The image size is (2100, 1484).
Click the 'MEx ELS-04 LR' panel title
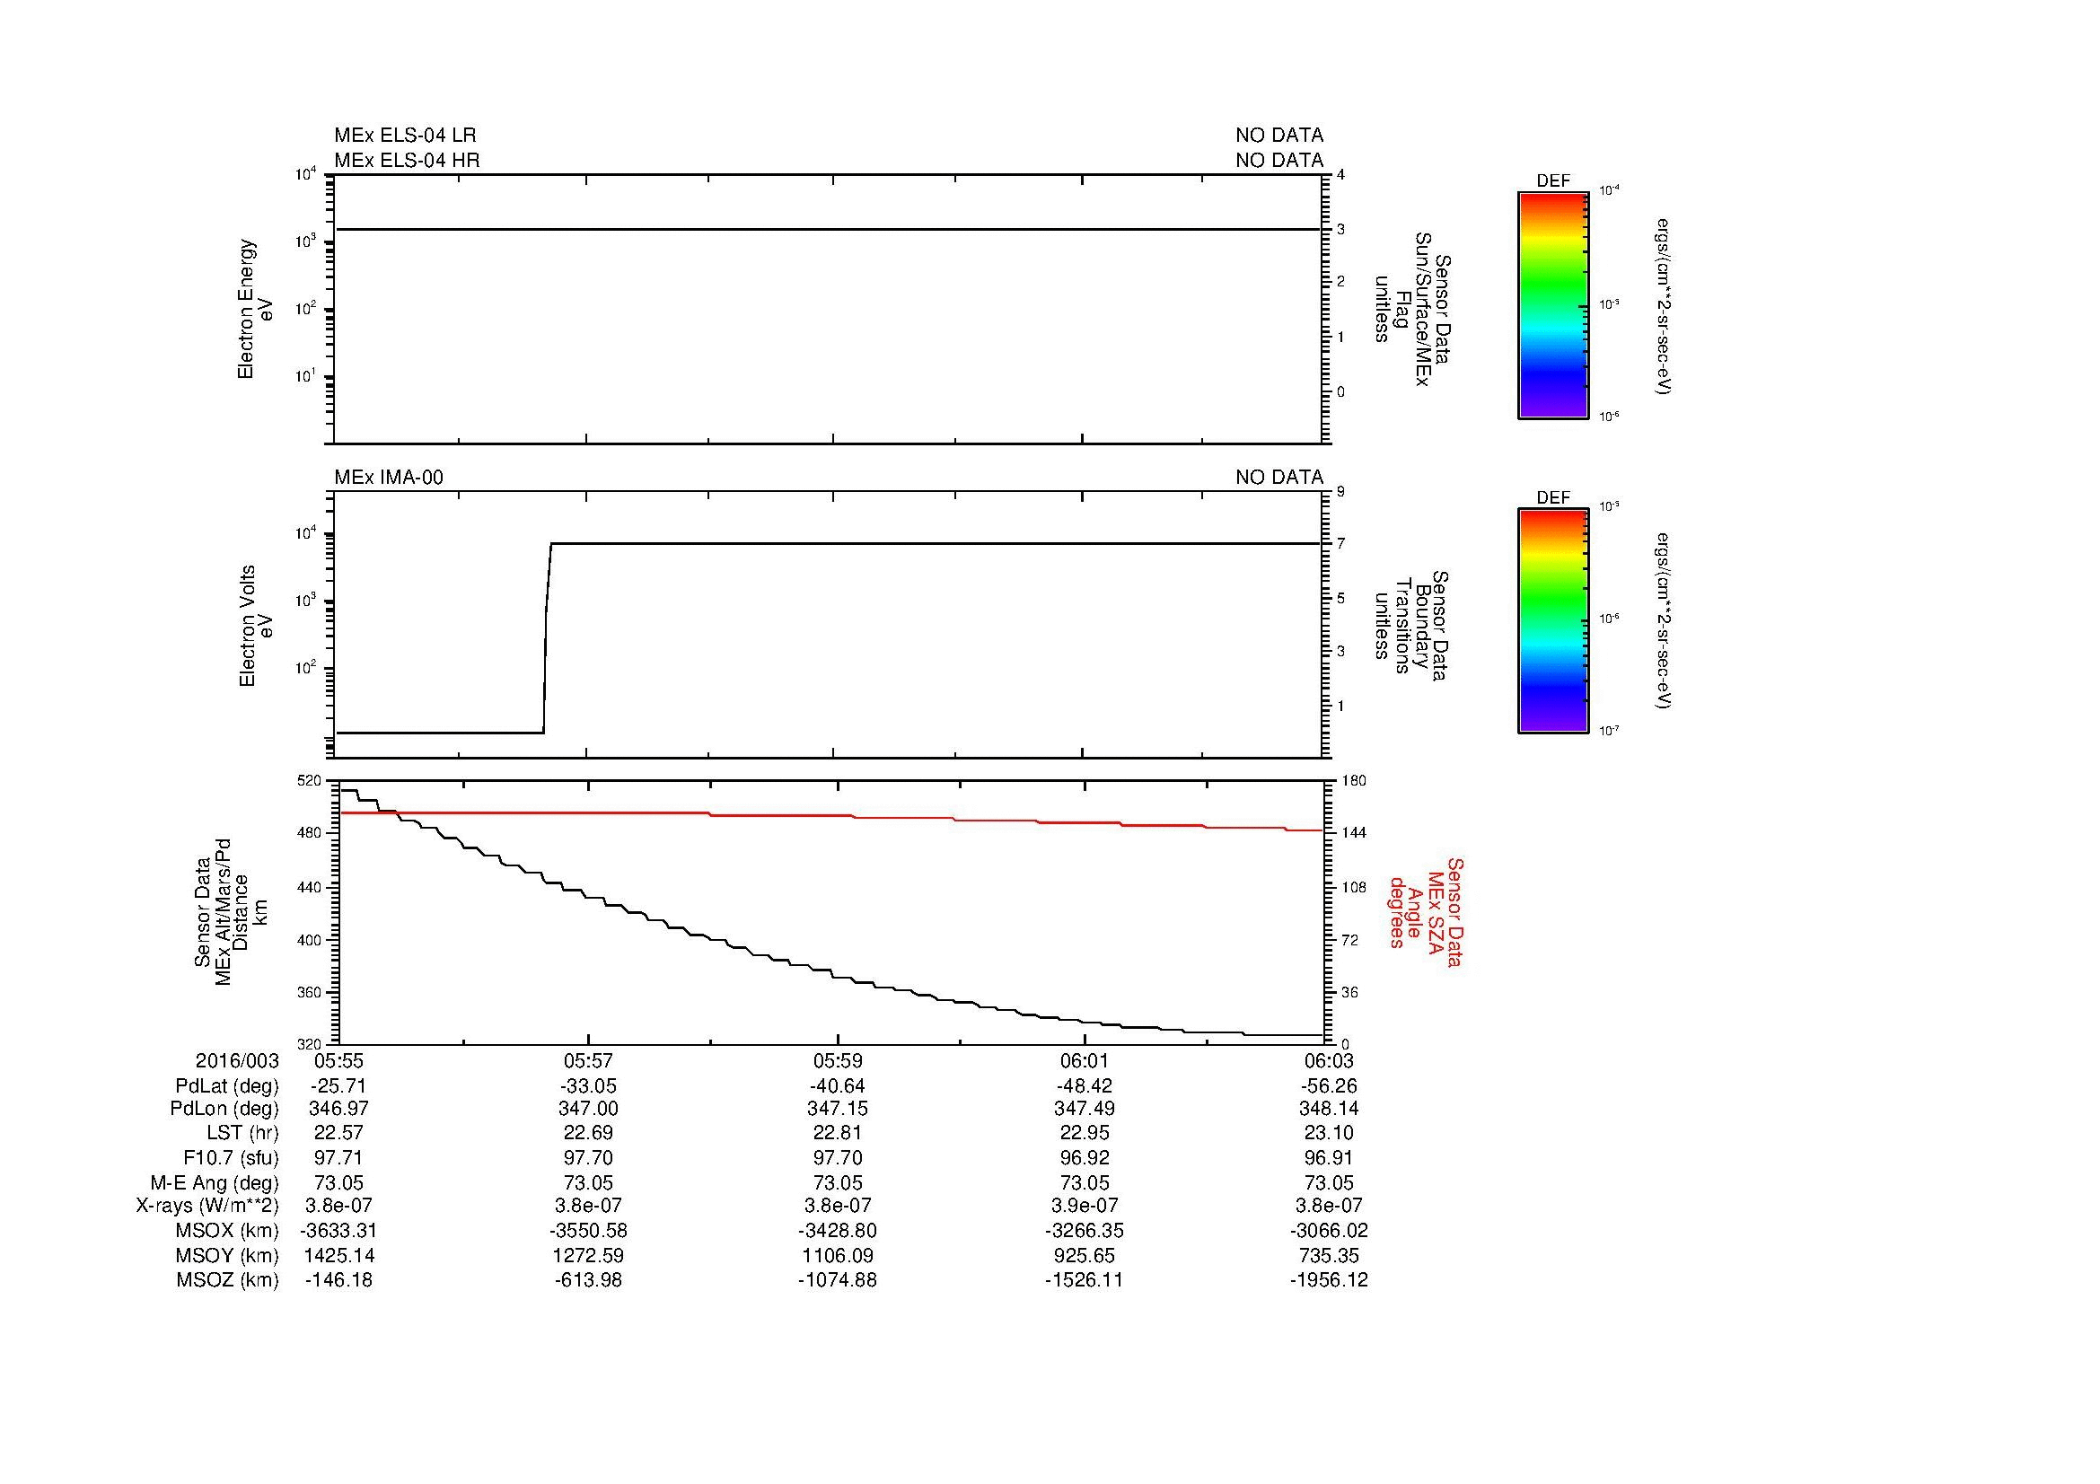click(405, 136)
